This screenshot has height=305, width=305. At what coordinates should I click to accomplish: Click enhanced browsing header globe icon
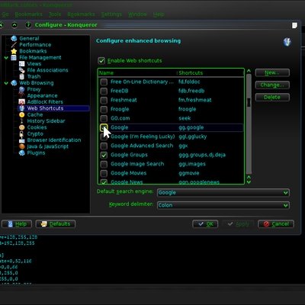pyautogui.click(x=287, y=42)
